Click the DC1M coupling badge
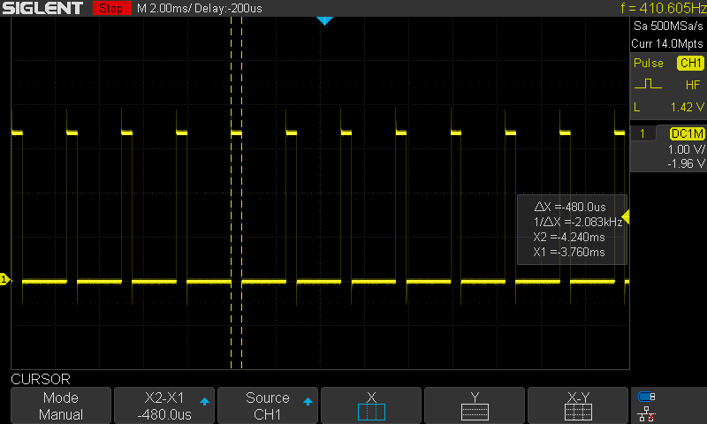Viewport: 707px width, 424px height. click(x=687, y=133)
